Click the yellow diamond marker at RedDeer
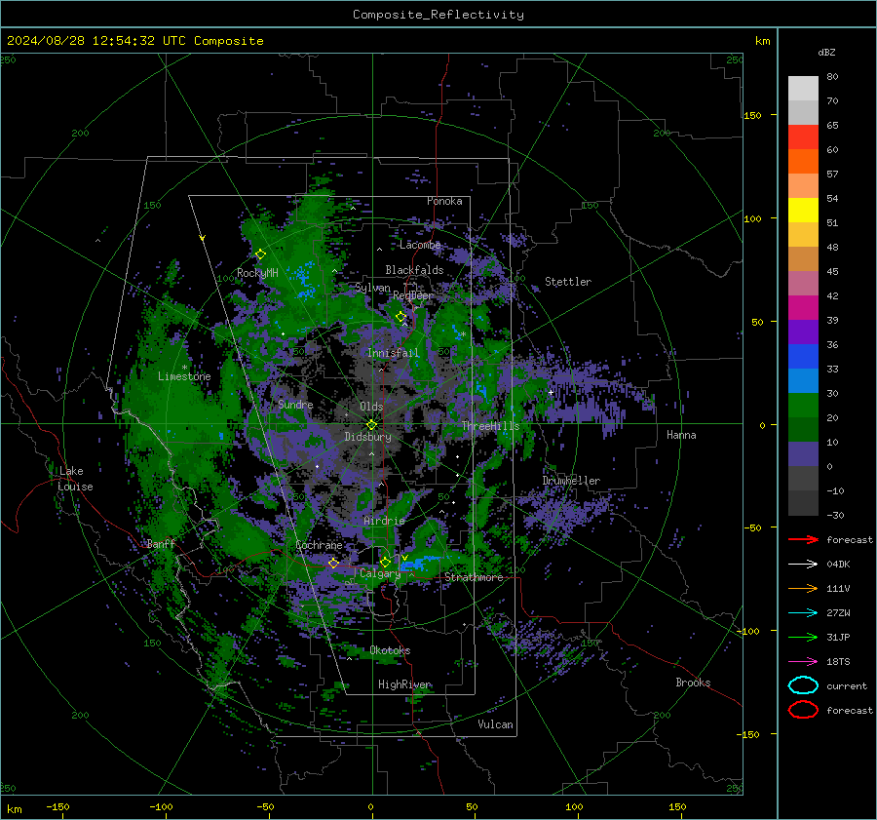The width and height of the screenshot is (877, 820). pyautogui.click(x=400, y=317)
